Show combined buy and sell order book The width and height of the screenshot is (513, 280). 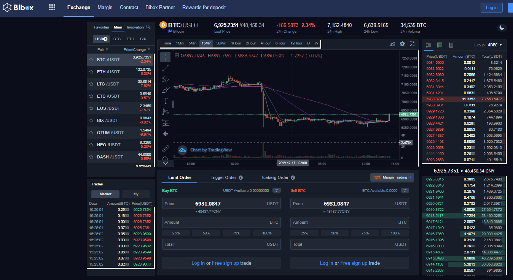point(429,45)
